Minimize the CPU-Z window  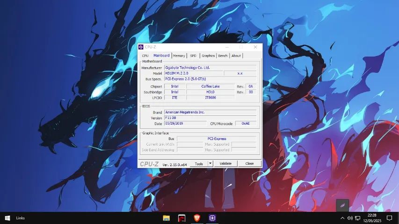click(x=227, y=47)
